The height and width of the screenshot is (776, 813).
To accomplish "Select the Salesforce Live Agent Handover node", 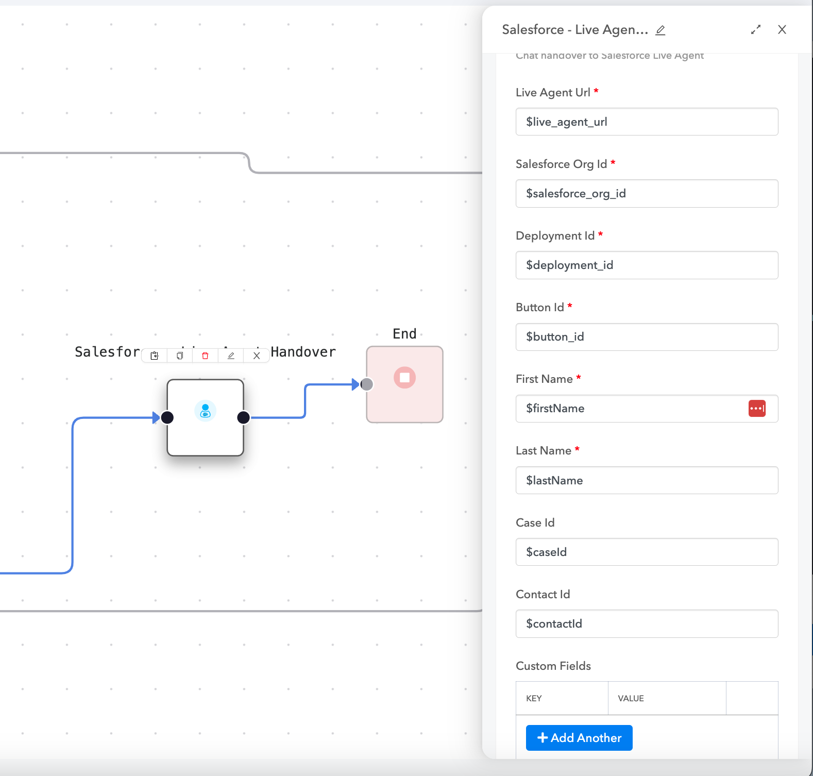I will pos(205,418).
